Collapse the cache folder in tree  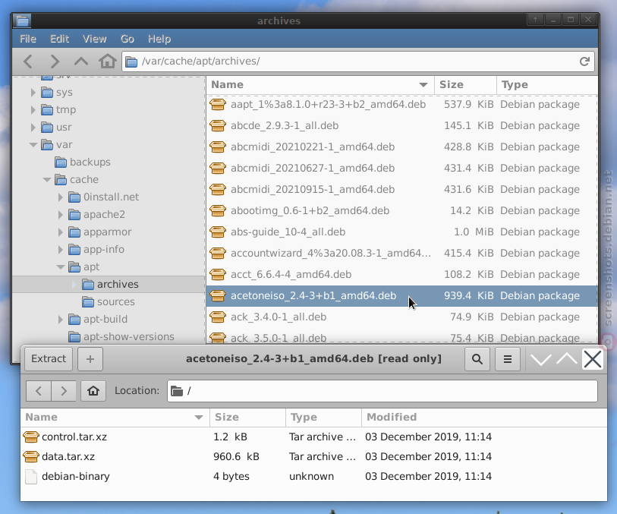[47, 179]
